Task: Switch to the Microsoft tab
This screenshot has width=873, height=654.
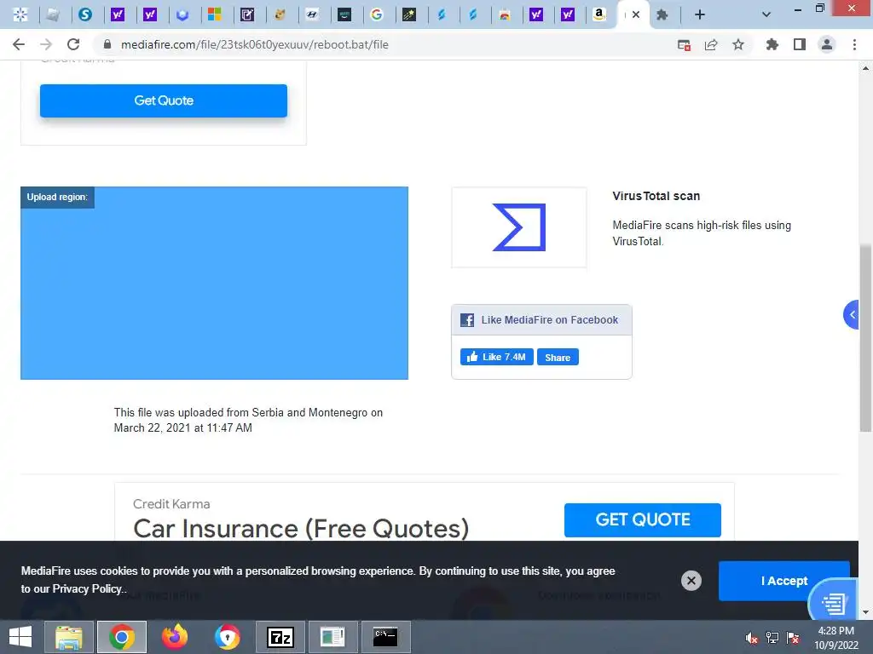Action: click(x=214, y=14)
